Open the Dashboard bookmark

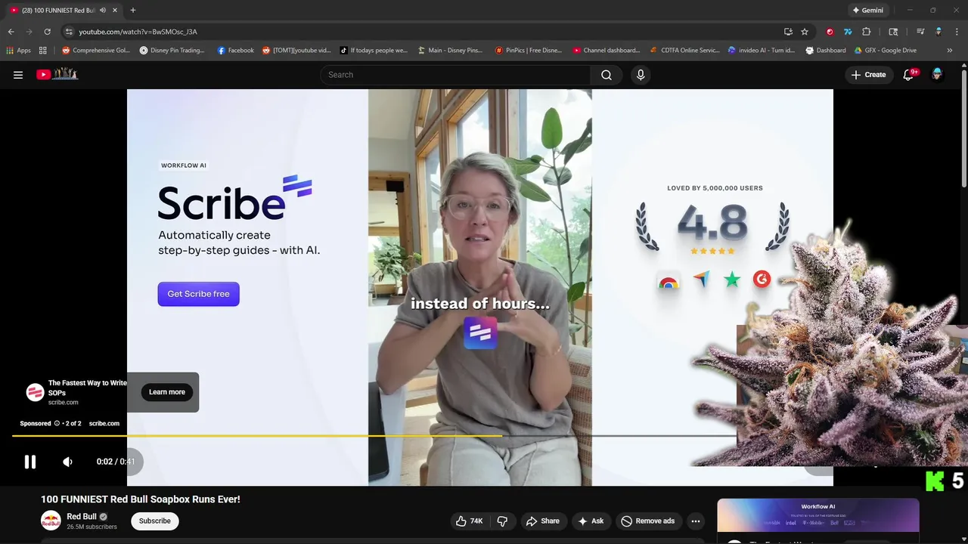(x=826, y=51)
